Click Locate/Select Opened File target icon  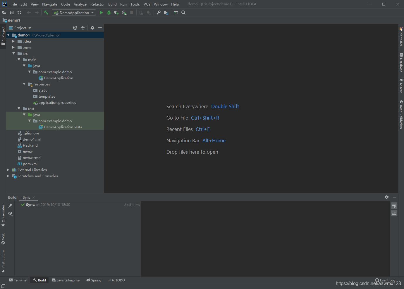pos(75,28)
